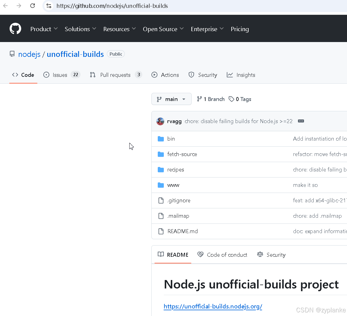Click the 'make it so' commit message
This screenshot has height=316, width=347.
point(306,185)
